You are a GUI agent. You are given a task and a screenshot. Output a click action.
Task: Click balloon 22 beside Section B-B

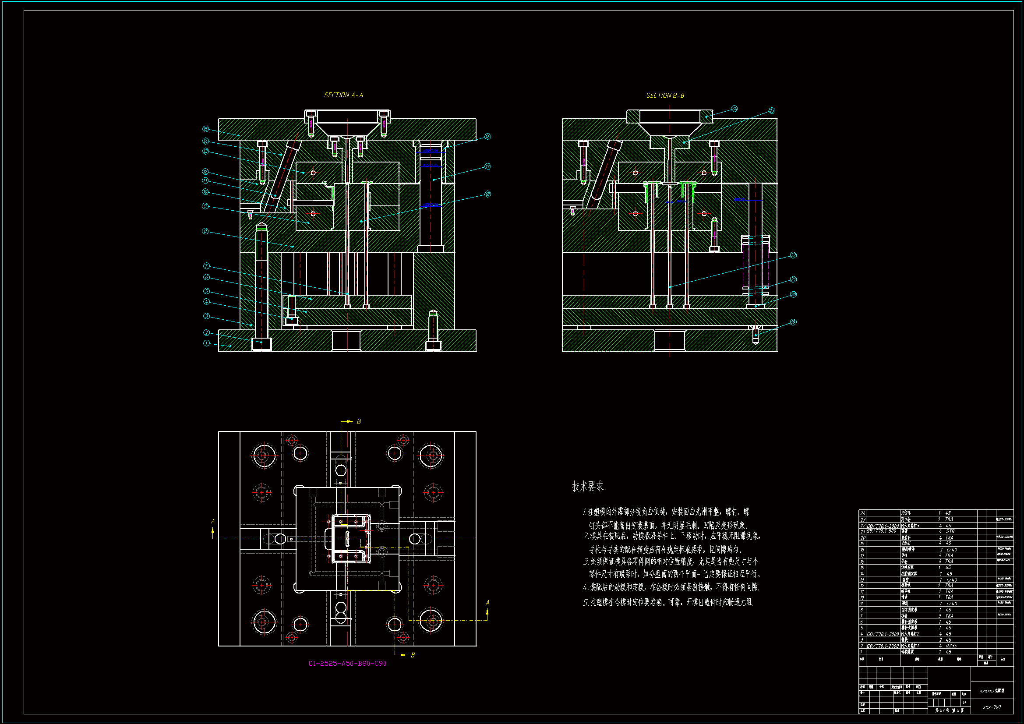[x=793, y=255]
